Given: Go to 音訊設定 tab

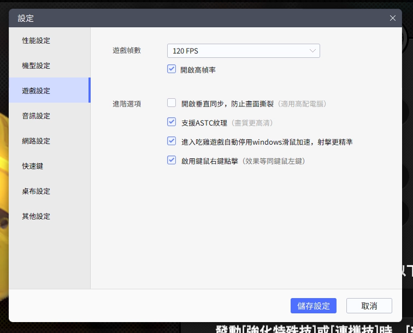Looking at the screenshot, I should tap(50, 116).
